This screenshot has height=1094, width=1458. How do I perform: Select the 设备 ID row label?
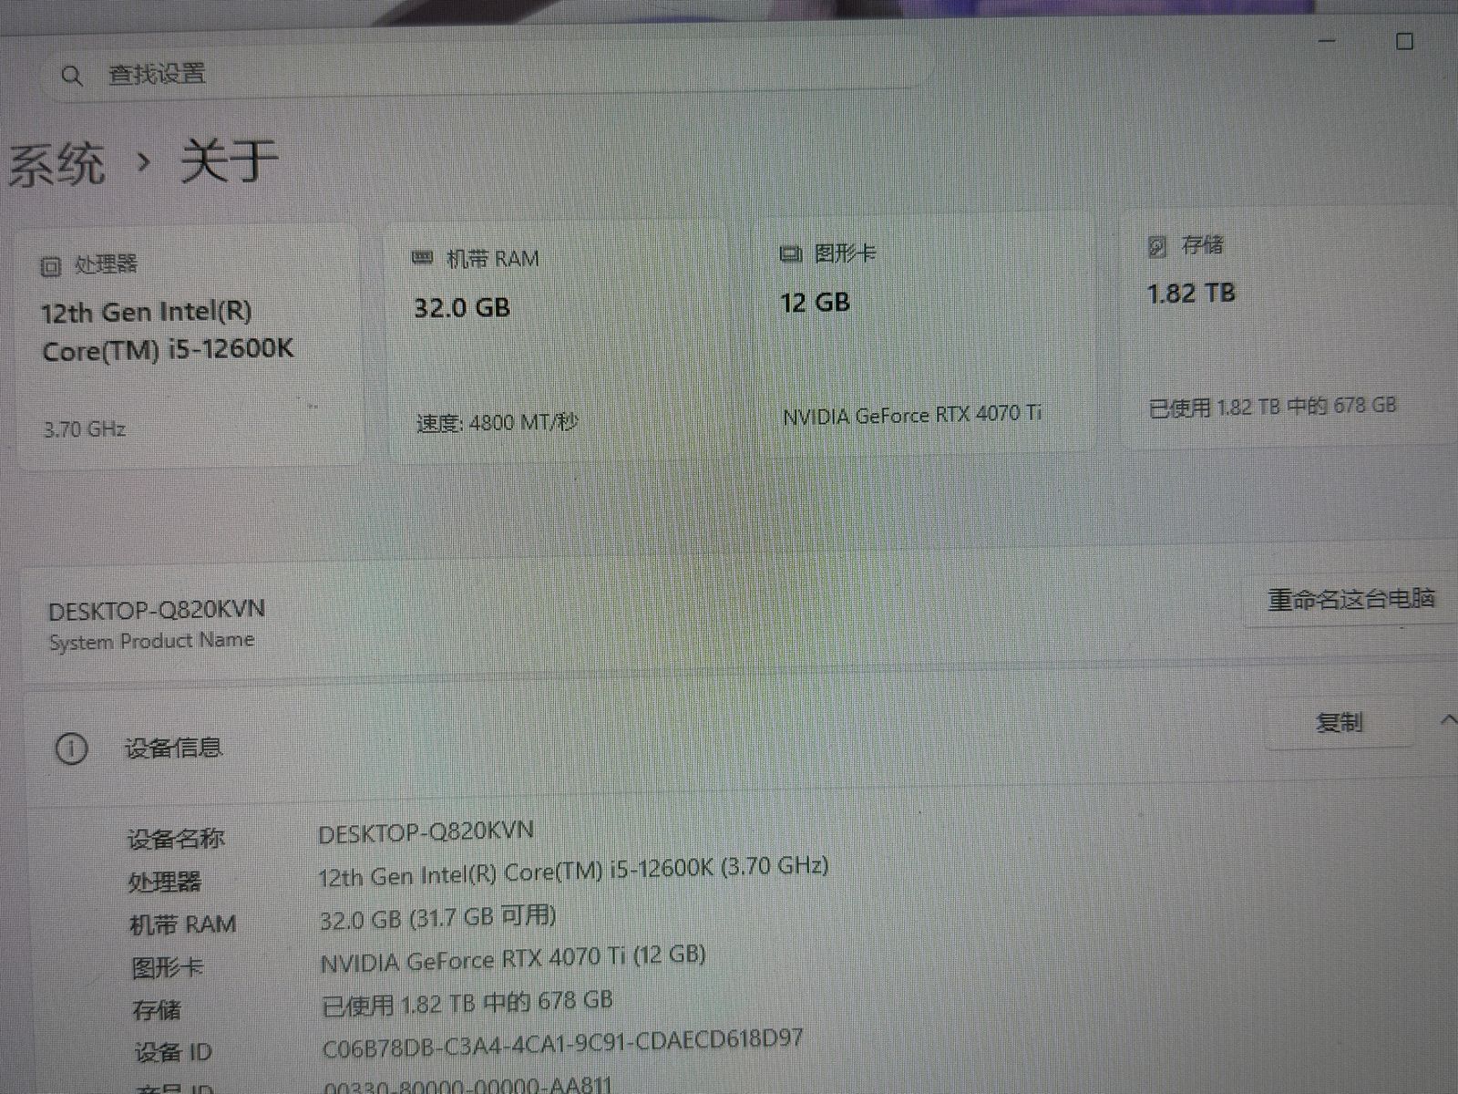click(173, 1053)
